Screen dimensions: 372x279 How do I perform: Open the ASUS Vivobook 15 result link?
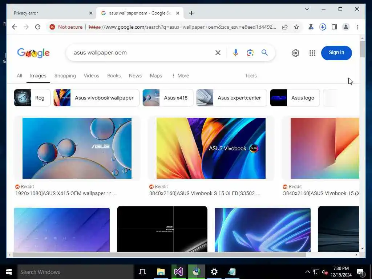321,193
